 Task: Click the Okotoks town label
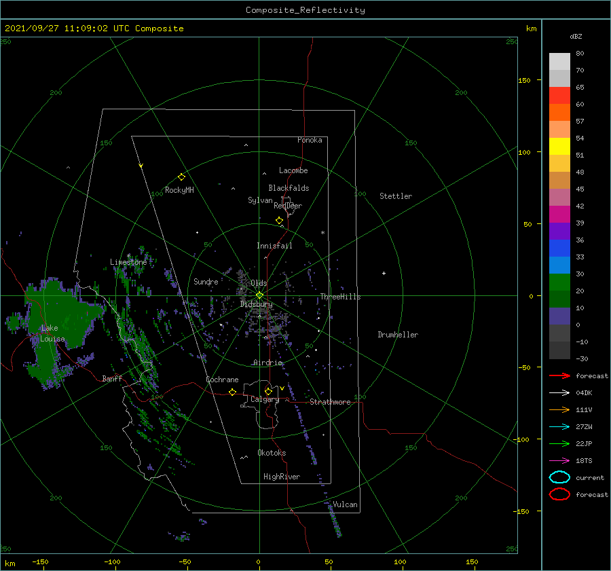[x=272, y=453]
